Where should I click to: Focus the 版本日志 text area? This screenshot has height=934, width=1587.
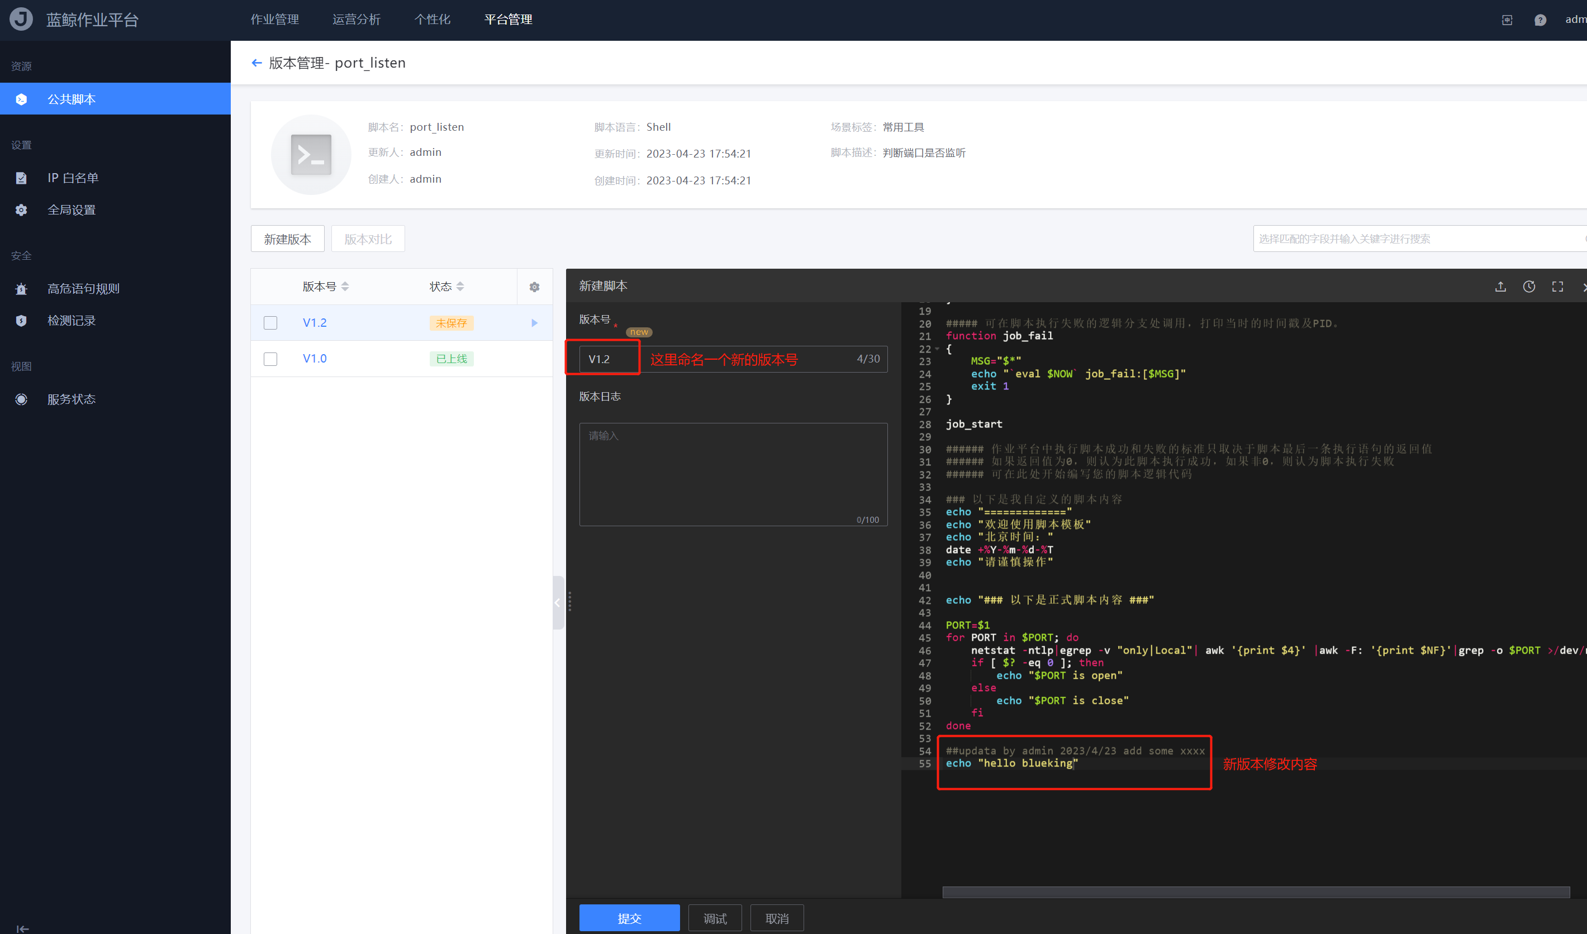733,475
